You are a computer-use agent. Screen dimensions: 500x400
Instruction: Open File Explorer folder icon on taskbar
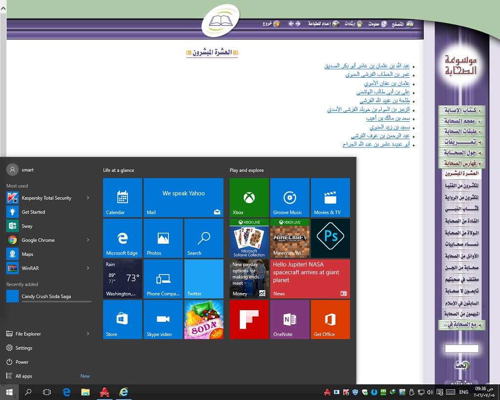pyautogui.click(x=85, y=392)
